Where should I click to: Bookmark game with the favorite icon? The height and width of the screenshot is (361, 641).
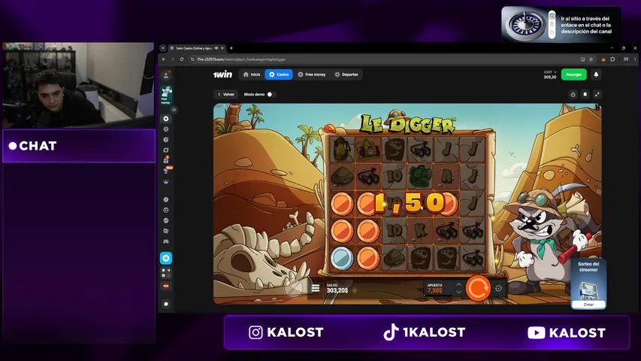point(585,95)
